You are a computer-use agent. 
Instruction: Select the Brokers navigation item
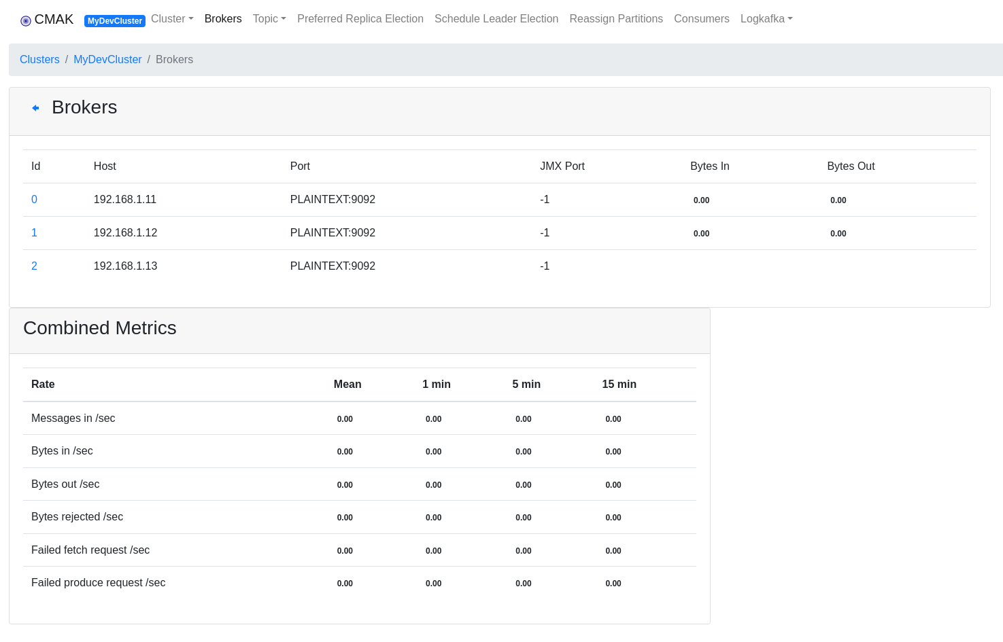click(223, 19)
